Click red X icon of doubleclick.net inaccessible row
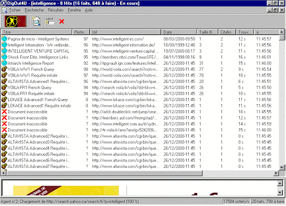Image resolution: width=286 pixels, height=206 pixels. (4, 112)
